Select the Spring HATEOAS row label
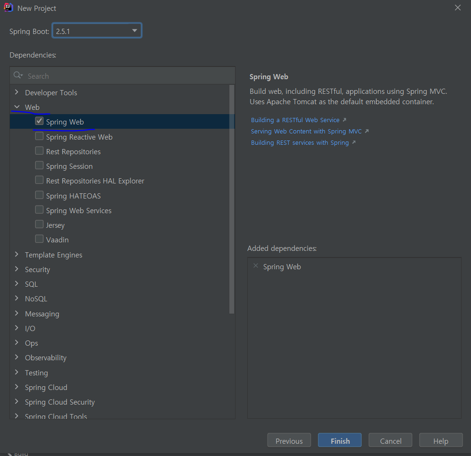471x456 pixels. (73, 196)
